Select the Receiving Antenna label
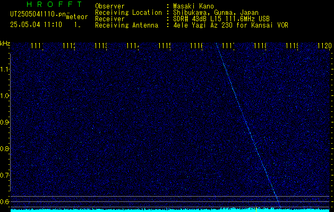Viewport: 334px width, 212px height. (126, 25)
